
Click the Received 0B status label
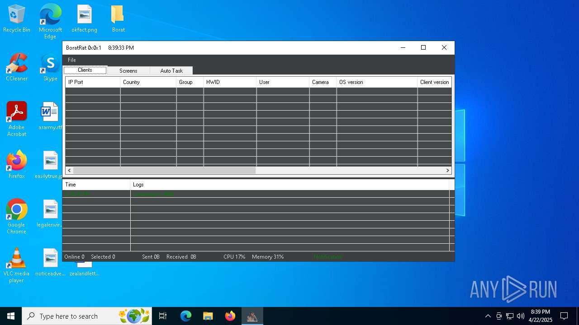[181, 257]
